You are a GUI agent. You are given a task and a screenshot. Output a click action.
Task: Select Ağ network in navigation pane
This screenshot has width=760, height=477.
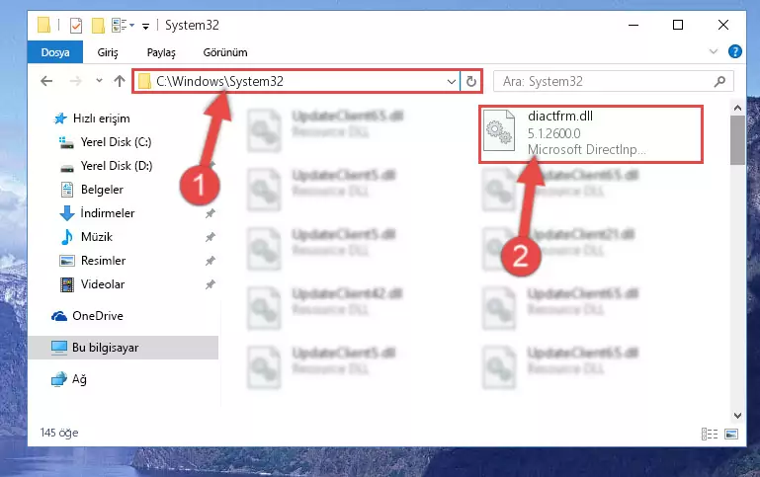(69, 379)
